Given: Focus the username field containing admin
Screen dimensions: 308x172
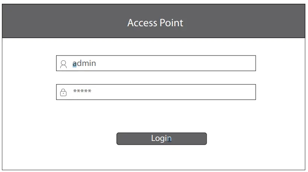Looking at the screenshot, I should [x=156, y=63].
